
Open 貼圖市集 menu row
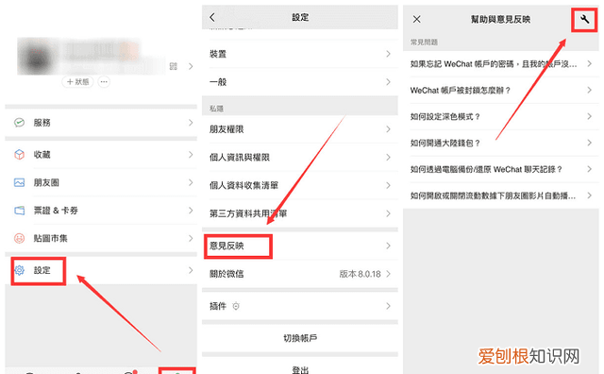pos(101,238)
